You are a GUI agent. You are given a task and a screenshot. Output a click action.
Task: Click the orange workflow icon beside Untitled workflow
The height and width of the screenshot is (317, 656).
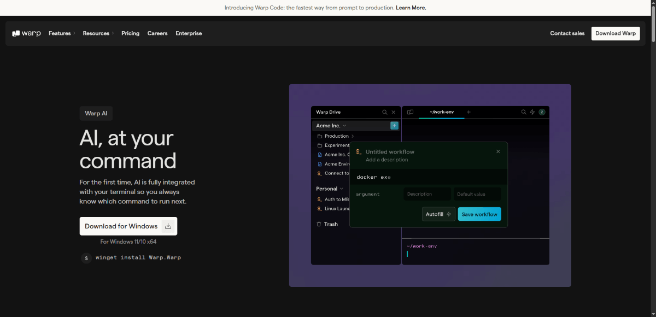pyautogui.click(x=359, y=151)
